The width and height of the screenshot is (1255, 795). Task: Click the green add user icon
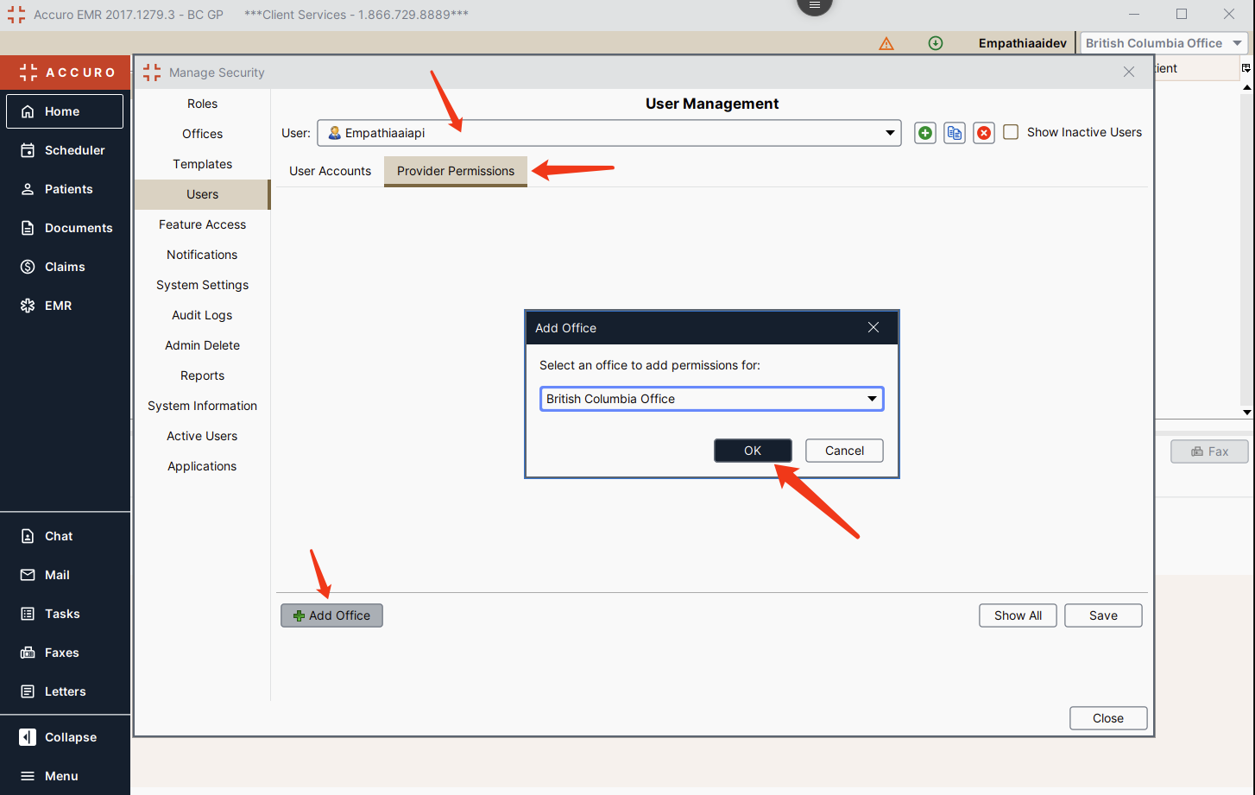coord(925,133)
